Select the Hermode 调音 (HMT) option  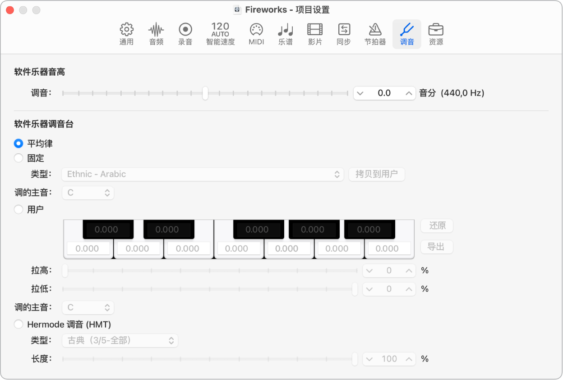click(x=18, y=324)
